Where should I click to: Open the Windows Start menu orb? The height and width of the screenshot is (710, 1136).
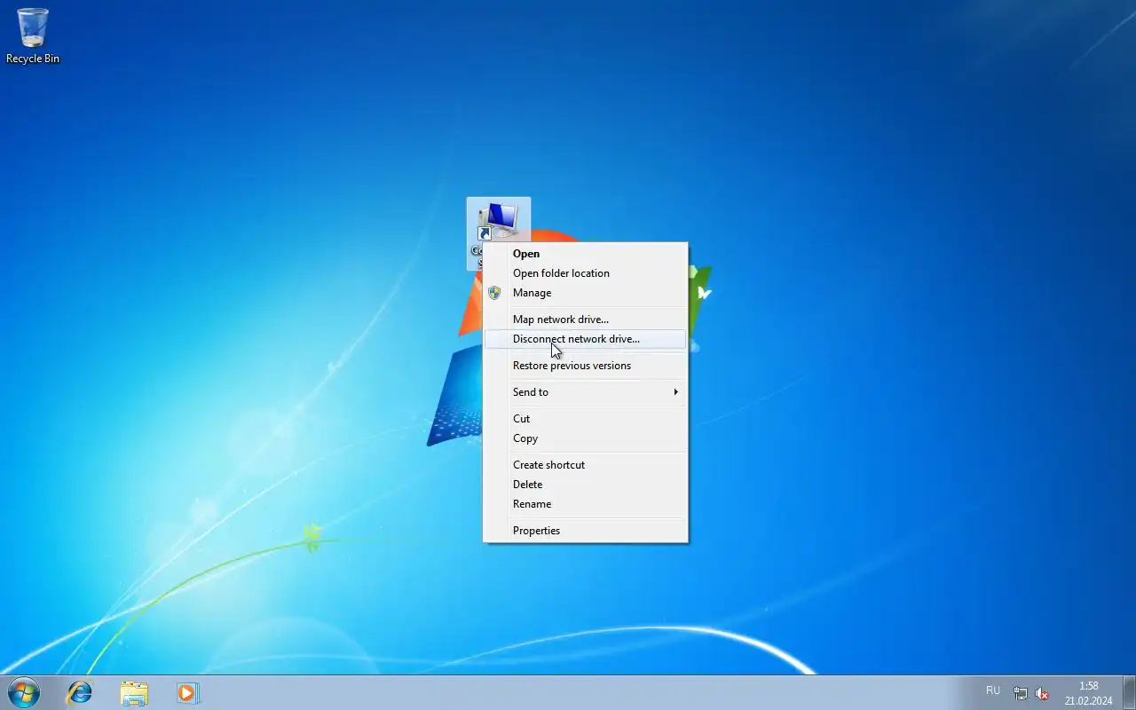click(23, 692)
